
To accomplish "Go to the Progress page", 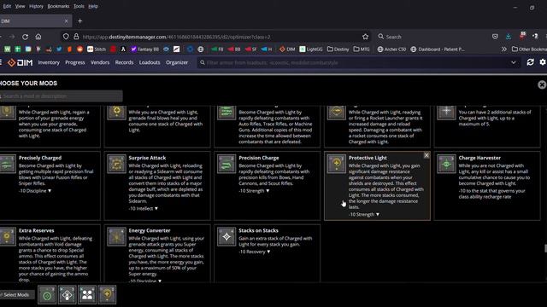I will [75, 62].
